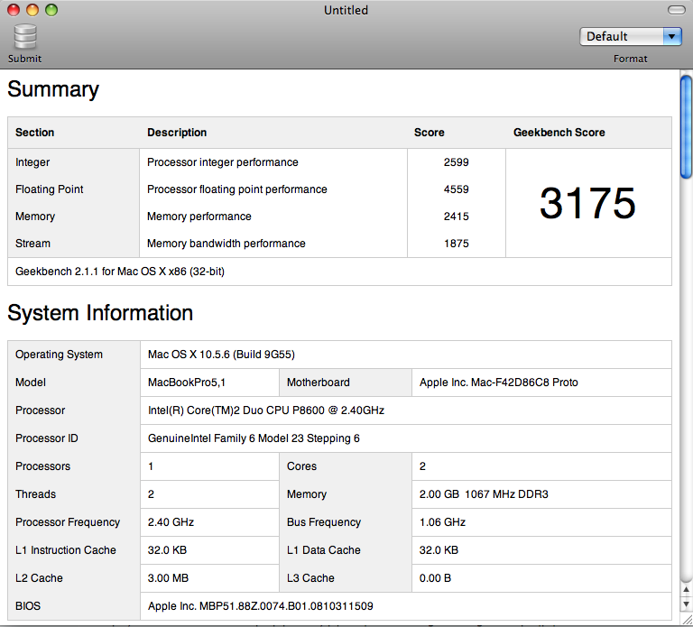Click 'GenuineIntel Family 6 Model 23' value
The height and width of the screenshot is (627, 693).
pos(254,438)
